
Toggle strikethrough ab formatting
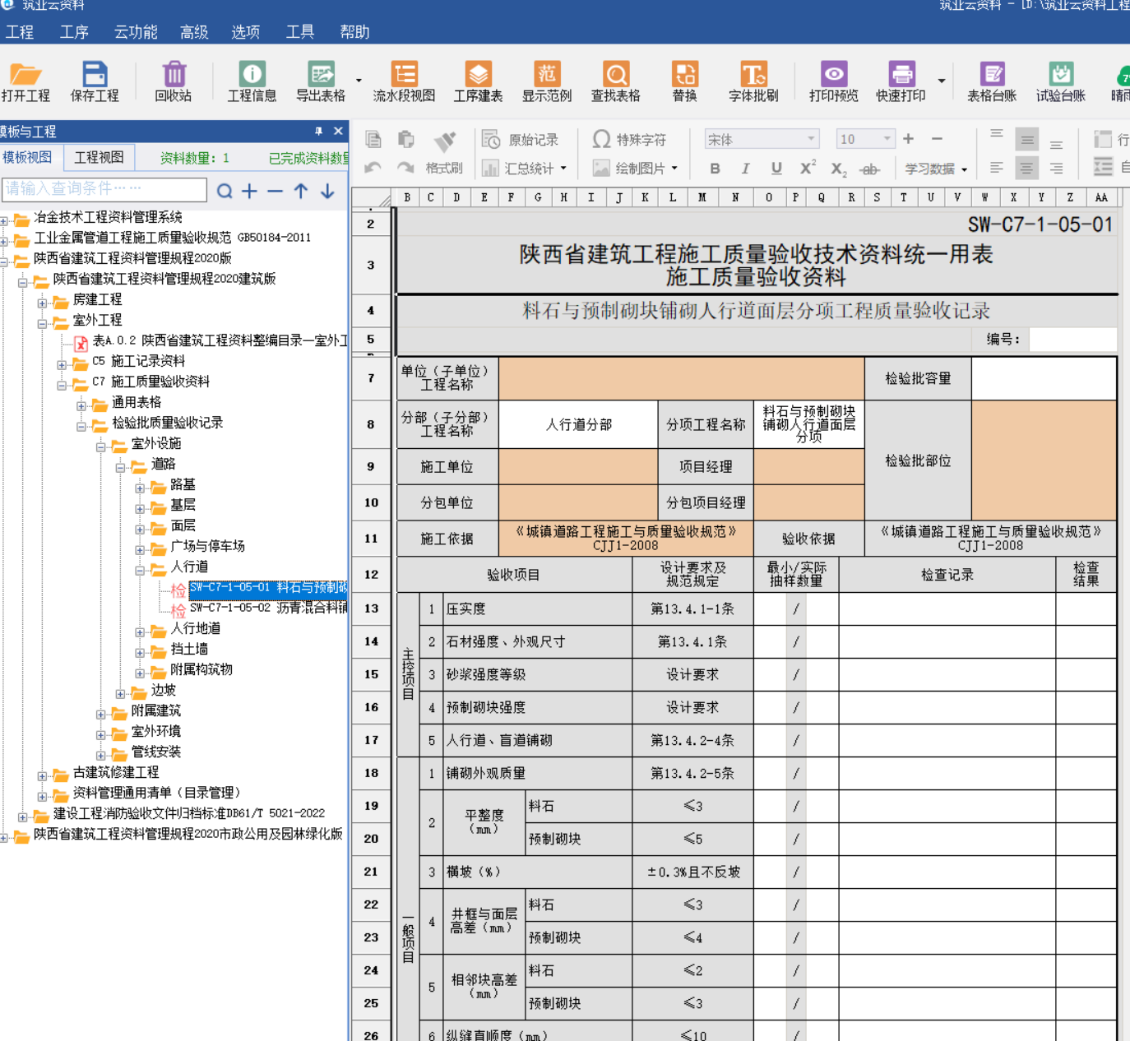(x=869, y=169)
